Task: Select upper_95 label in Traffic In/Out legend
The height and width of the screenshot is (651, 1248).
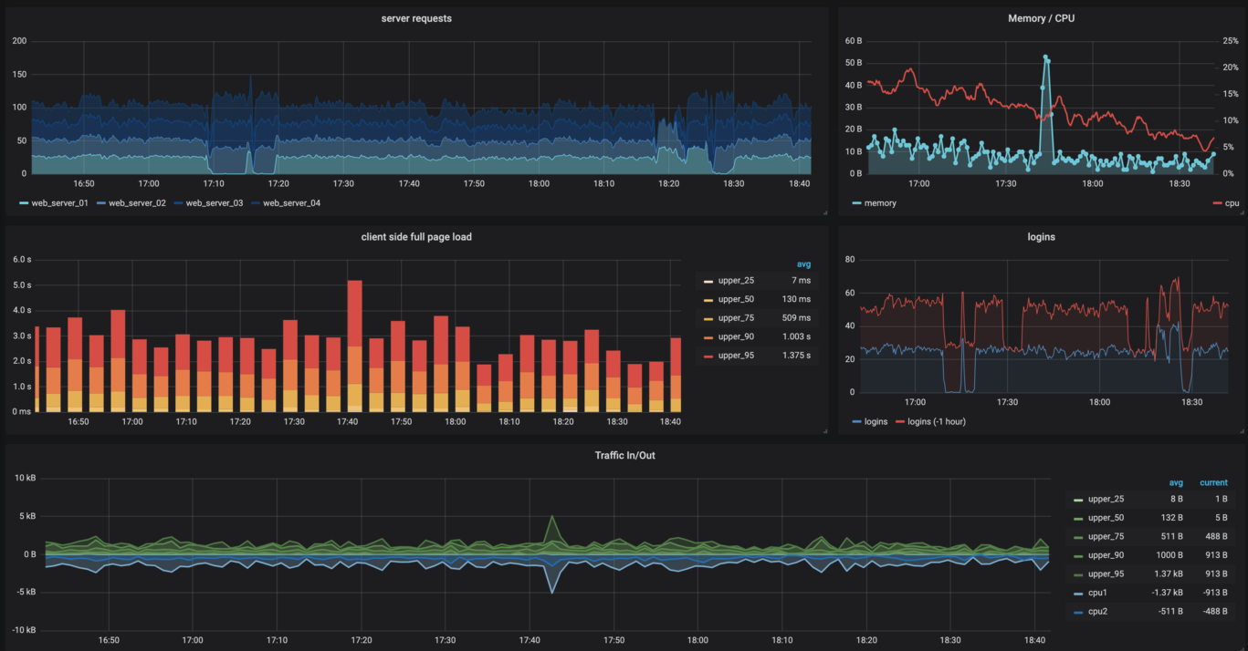Action: 1106,574
